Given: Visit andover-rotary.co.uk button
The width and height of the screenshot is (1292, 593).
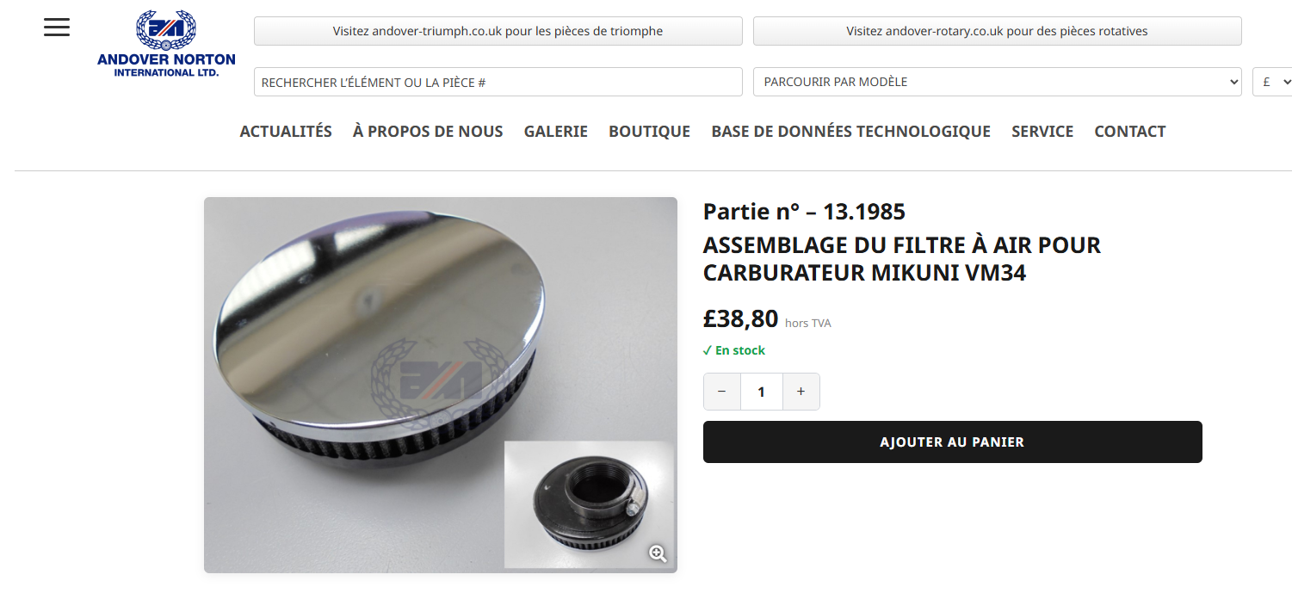Looking at the screenshot, I should click(997, 31).
